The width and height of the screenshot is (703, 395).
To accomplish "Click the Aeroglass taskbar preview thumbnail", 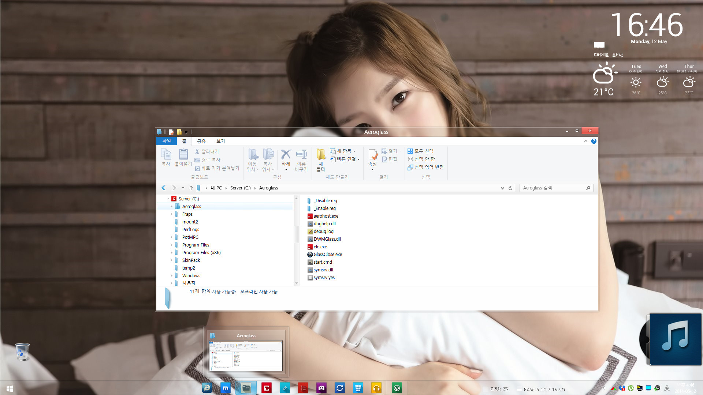I will (246, 352).
